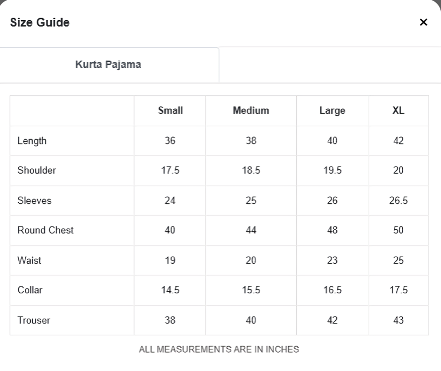This screenshot has width=441, height=371.
Task: Click the XL sleeves value 26.5
Action: 398,201
